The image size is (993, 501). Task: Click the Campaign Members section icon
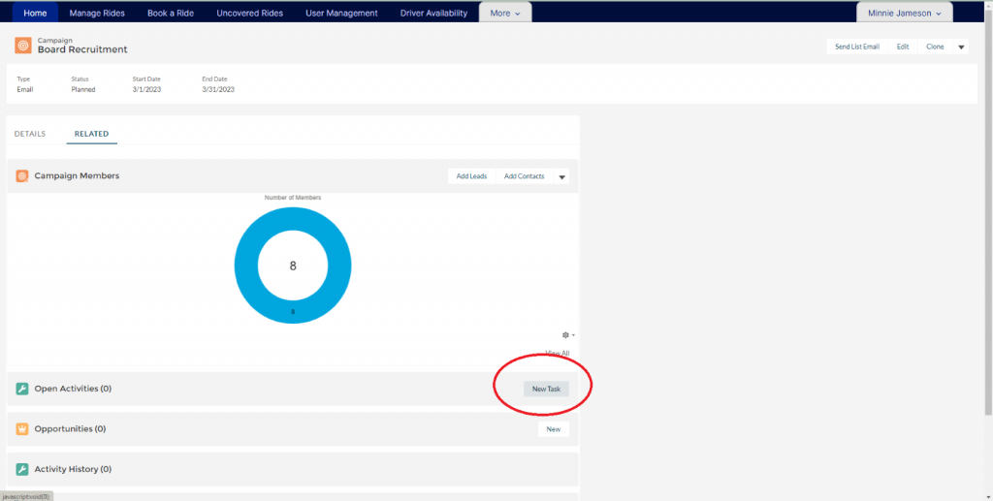(x=22, y=176)
